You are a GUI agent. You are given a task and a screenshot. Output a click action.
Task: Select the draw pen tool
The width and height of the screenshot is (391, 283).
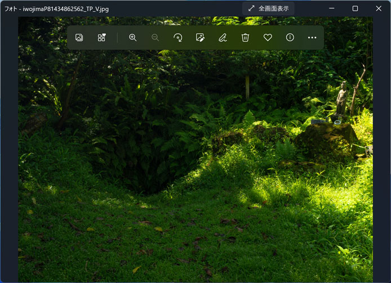(223, 37)
